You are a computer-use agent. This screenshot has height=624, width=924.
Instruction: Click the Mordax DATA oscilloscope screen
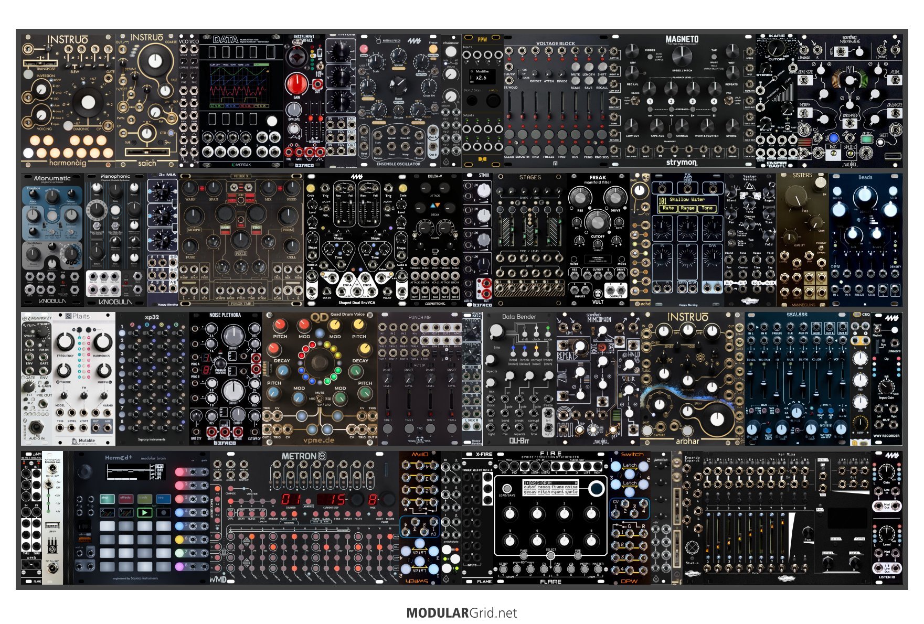click(239, 85)
